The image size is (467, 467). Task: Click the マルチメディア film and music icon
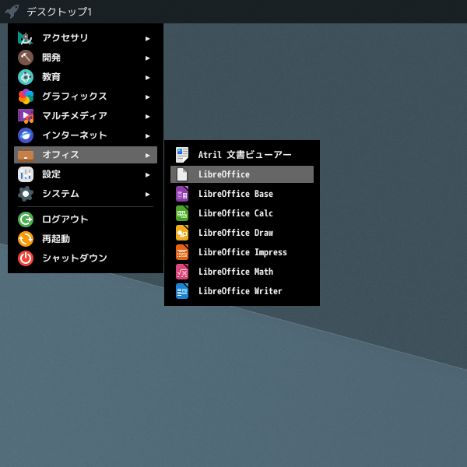coord(26,116)
